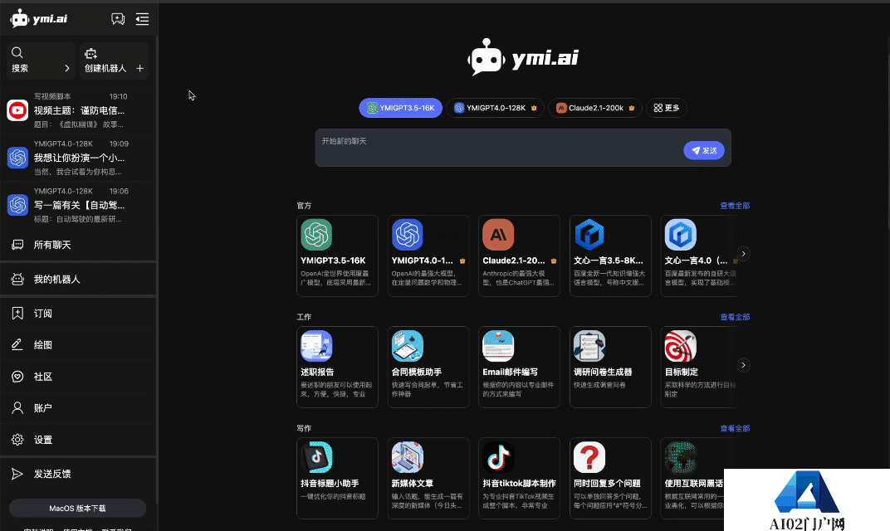Open chat '我想让你扮演一个小...'
The height and width of the screenshot is (531, 890).
[x=78, y=157]
